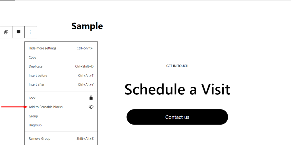Screen dimensions: 291x155
Task: Click the Group block type icon in toolbar
Action: pyautogui.click(x=6, y=32)
